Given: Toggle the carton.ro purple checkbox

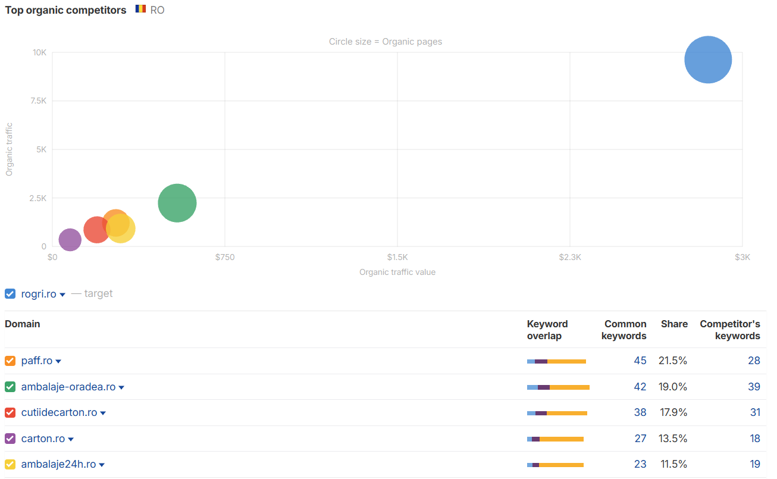Looking at the screenshot, I should click(x=10, y=439).
